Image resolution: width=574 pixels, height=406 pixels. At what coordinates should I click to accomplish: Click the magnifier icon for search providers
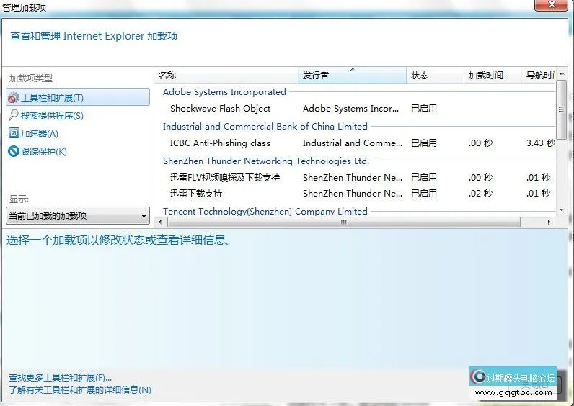14,115
